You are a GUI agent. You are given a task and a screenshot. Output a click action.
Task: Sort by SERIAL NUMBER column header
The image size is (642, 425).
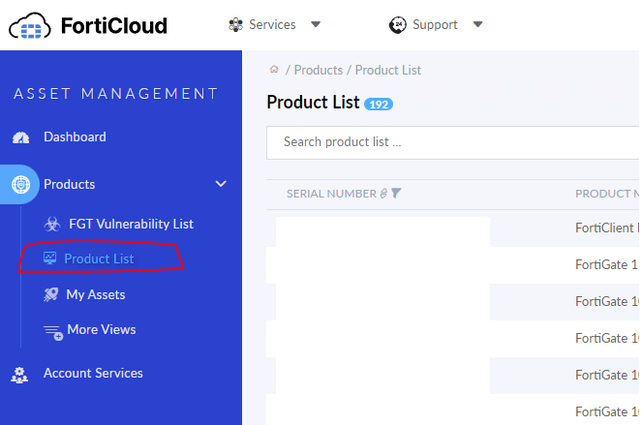(331, 194)
